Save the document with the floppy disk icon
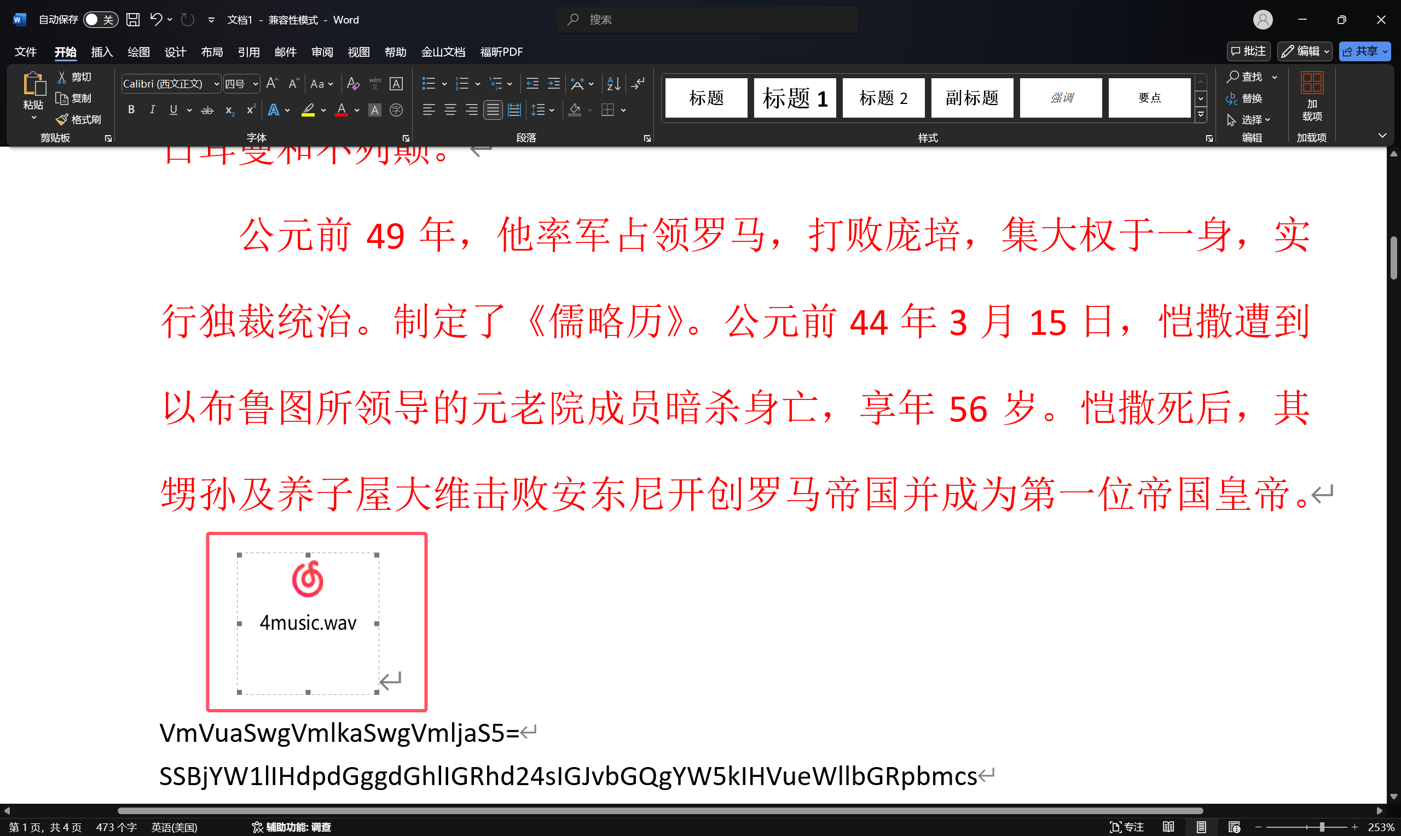 133,20
